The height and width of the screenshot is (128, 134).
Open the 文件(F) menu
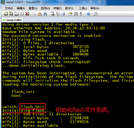(9, 8)
